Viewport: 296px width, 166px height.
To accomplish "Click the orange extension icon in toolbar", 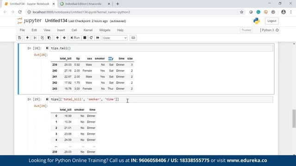I will tap(266, 12).
